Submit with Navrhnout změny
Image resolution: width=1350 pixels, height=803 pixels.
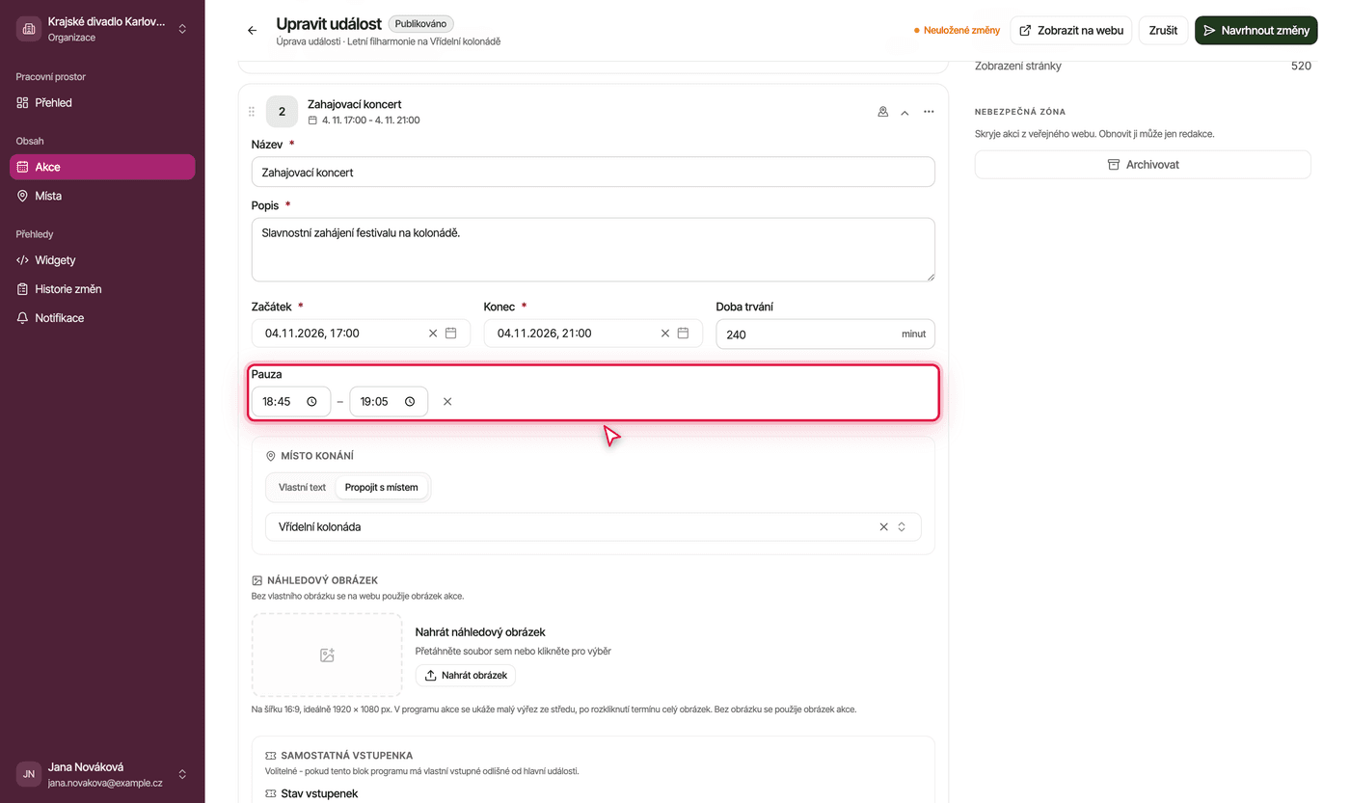coord(1255,30)
